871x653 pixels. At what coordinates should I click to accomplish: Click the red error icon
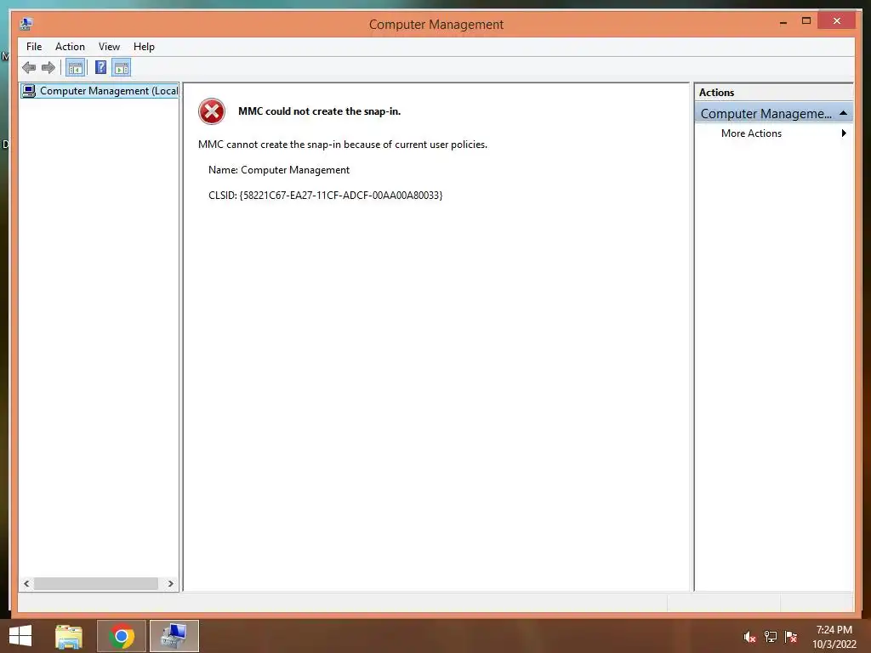click(212, 111)
